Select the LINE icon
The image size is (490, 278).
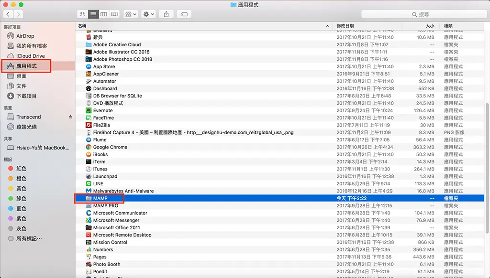89,184
